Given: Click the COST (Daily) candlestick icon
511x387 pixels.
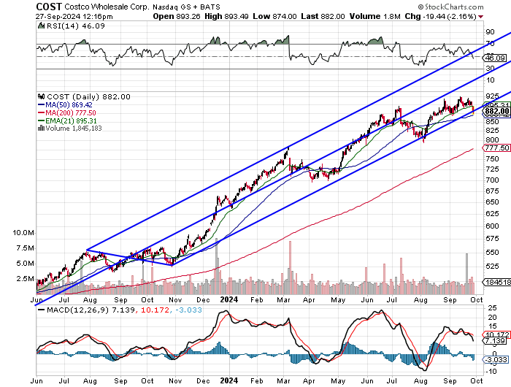Looking at the screenshot, I should [41, 96].
